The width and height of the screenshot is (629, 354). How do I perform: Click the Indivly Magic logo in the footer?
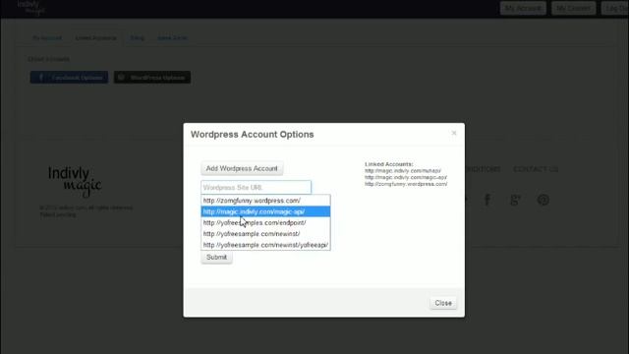(x=75, y=181)
